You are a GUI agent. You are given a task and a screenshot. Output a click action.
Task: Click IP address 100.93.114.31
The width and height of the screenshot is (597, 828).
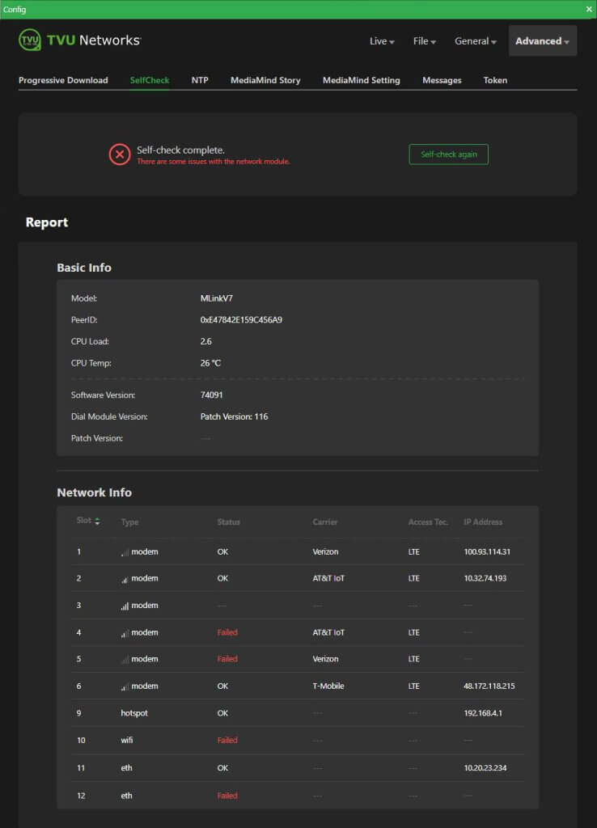pos(487,551)
